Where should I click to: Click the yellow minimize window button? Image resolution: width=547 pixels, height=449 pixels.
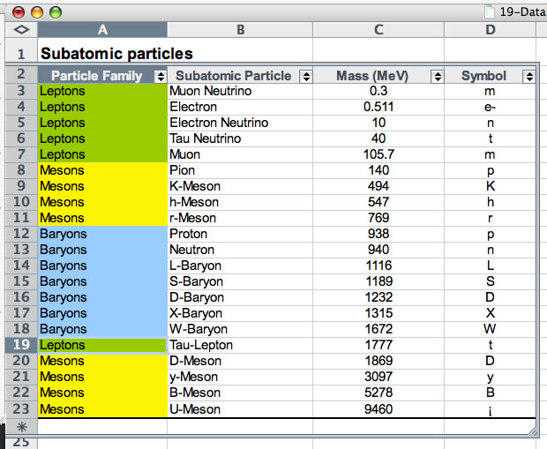37,12
